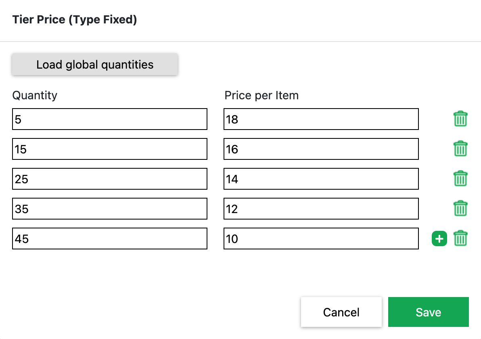
Task: Select the Quantity field containing 25
Action: [110, 179]
